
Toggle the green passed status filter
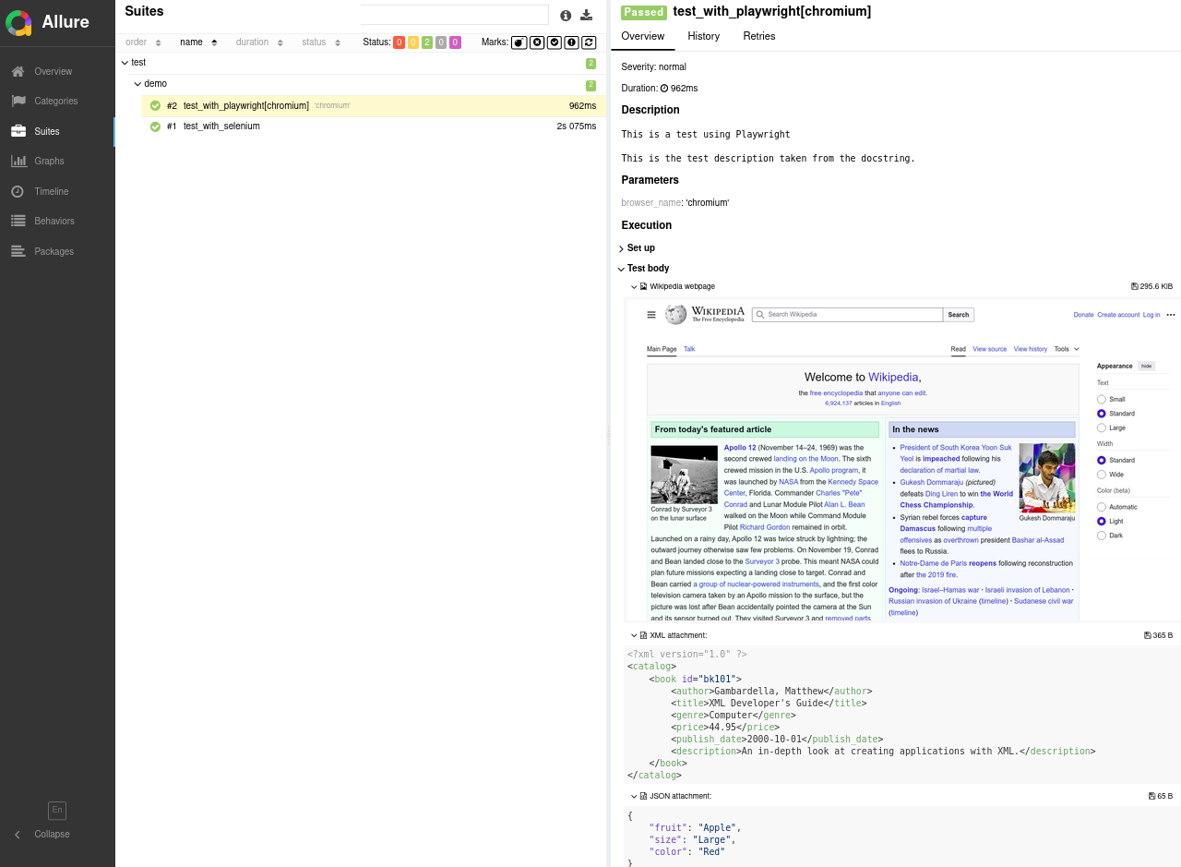(427, 42)
